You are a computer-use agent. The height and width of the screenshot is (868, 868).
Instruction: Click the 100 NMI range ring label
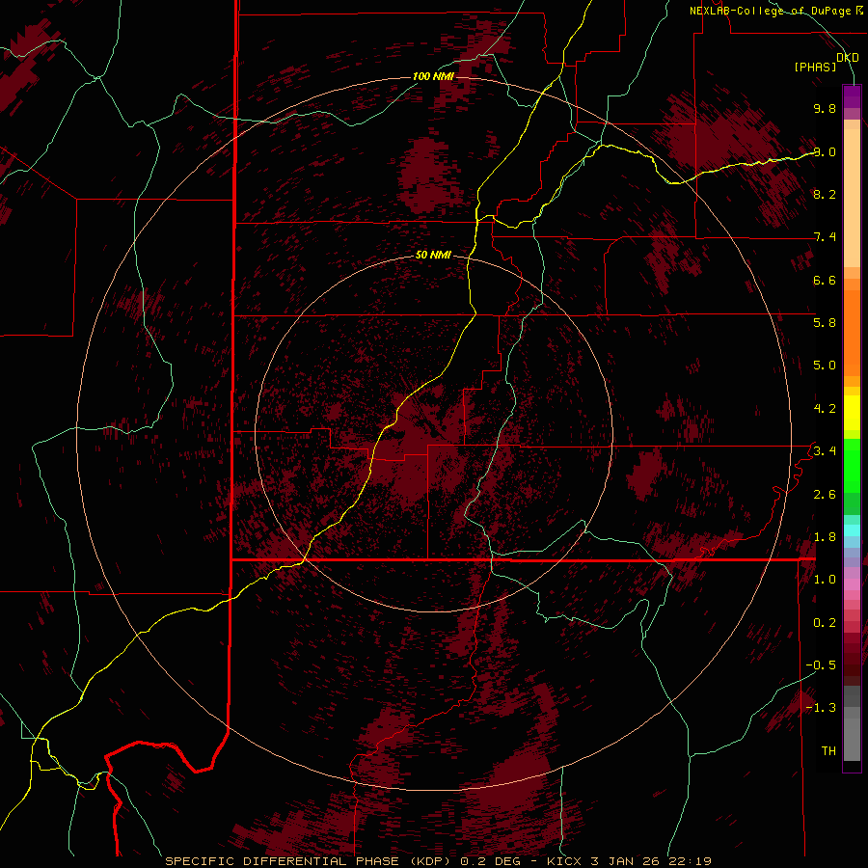[433, 76]
